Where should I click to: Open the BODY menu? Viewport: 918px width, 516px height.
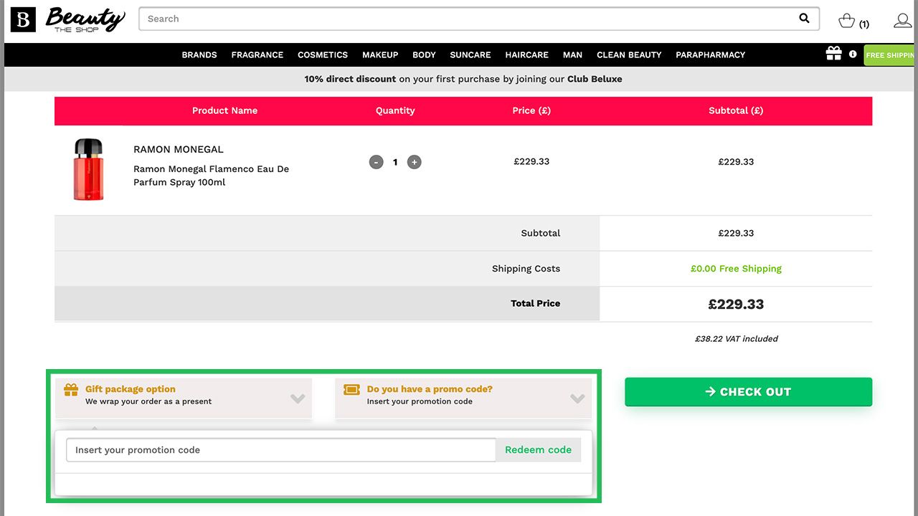point(424,54)
